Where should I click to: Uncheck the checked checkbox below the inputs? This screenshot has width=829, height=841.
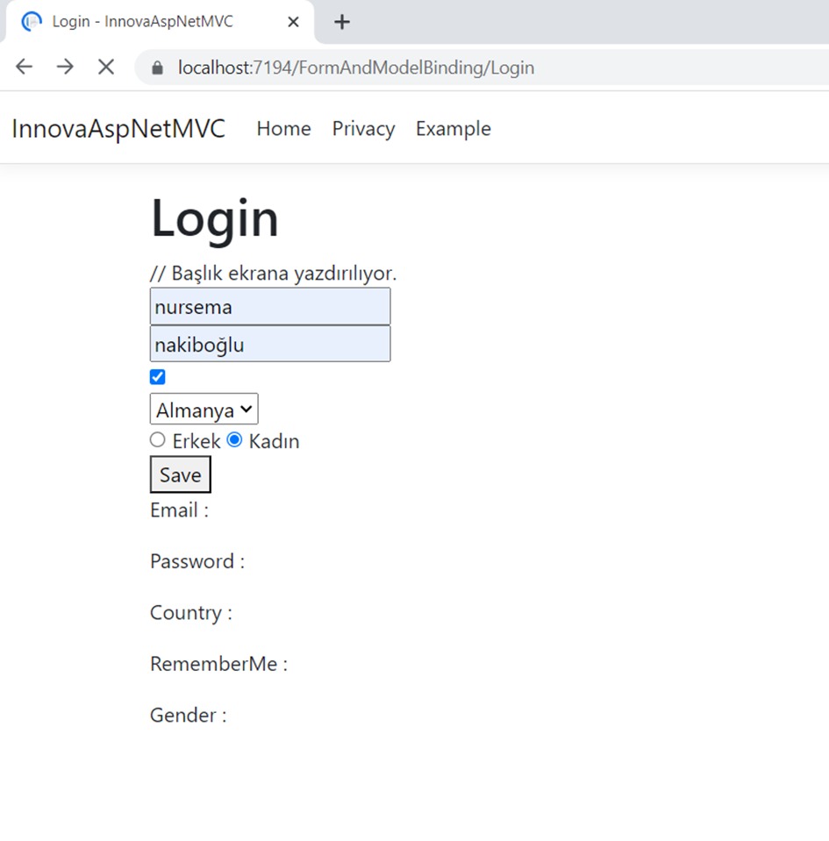tap(157, 377)
